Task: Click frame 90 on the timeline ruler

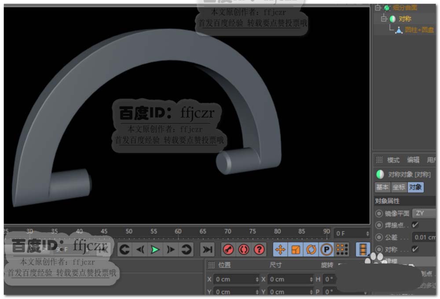Action: pyautogui.click(x=326, y=231)
